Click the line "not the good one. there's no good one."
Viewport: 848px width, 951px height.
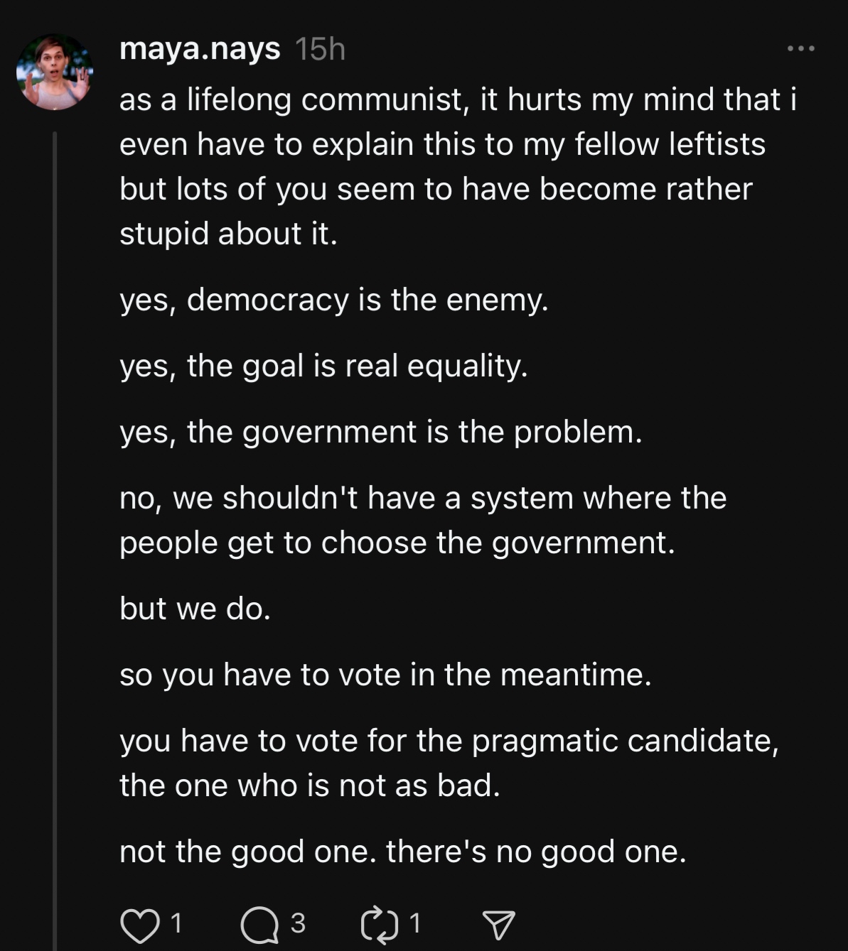(403, 852)
